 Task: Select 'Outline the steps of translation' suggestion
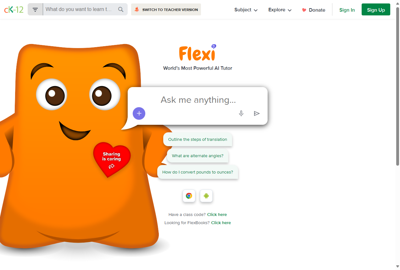pyautogui.click(x=197, y=140)
